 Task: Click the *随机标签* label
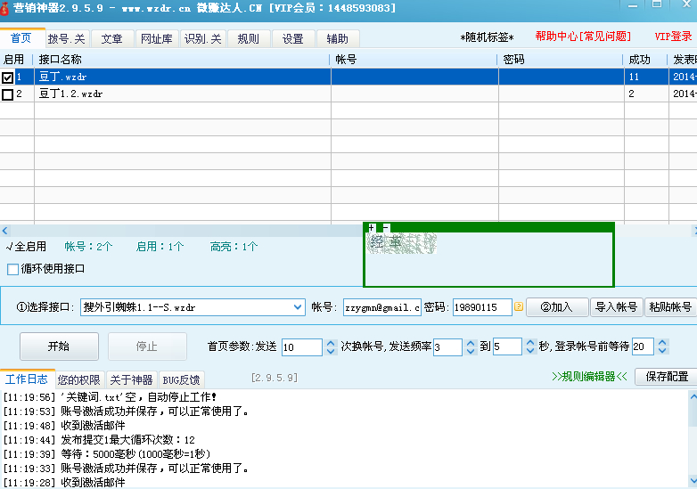click(x=487, y=37)
